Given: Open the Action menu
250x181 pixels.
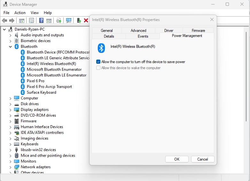Looking at the screenshot, I should (20, 13).
